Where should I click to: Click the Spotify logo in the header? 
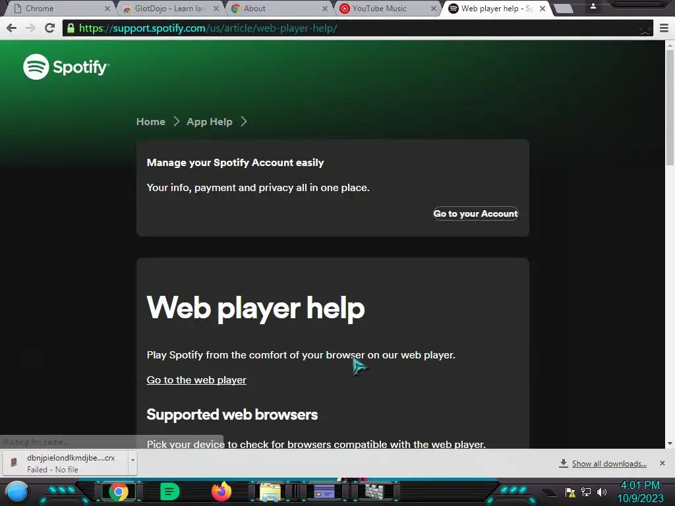coord(67,67)
